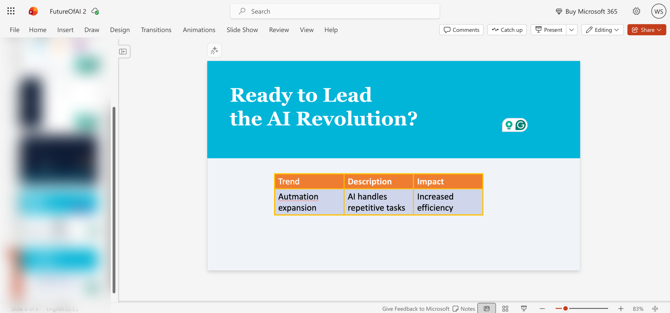Expand the Present options dropdown arrow
The image size is (670, 313).
point(572,30)
